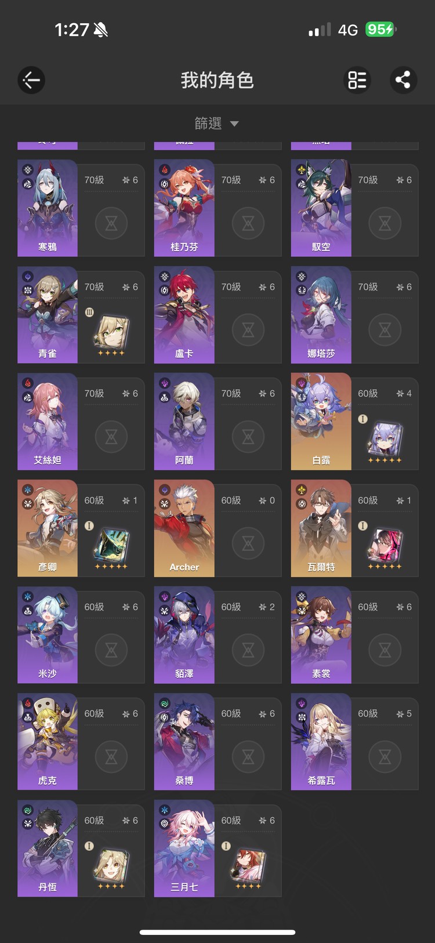This screenshot has width=435, height=943.
Task: Tap the back arrow icon
Action: pos(31,80)
